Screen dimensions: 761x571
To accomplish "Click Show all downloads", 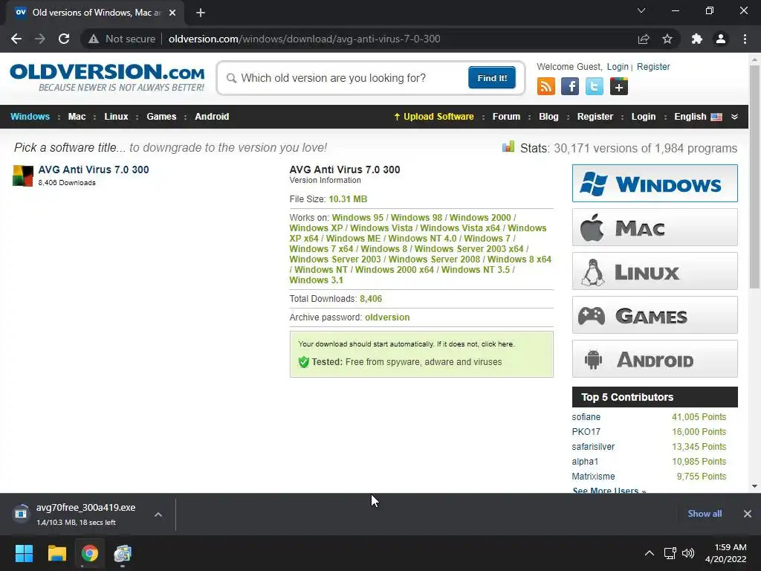I will (705, 514).
